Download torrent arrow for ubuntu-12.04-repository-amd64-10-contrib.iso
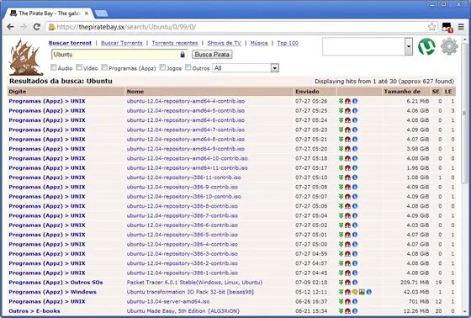The height and width of the screenshot is (318, 471). pos(341,158)
